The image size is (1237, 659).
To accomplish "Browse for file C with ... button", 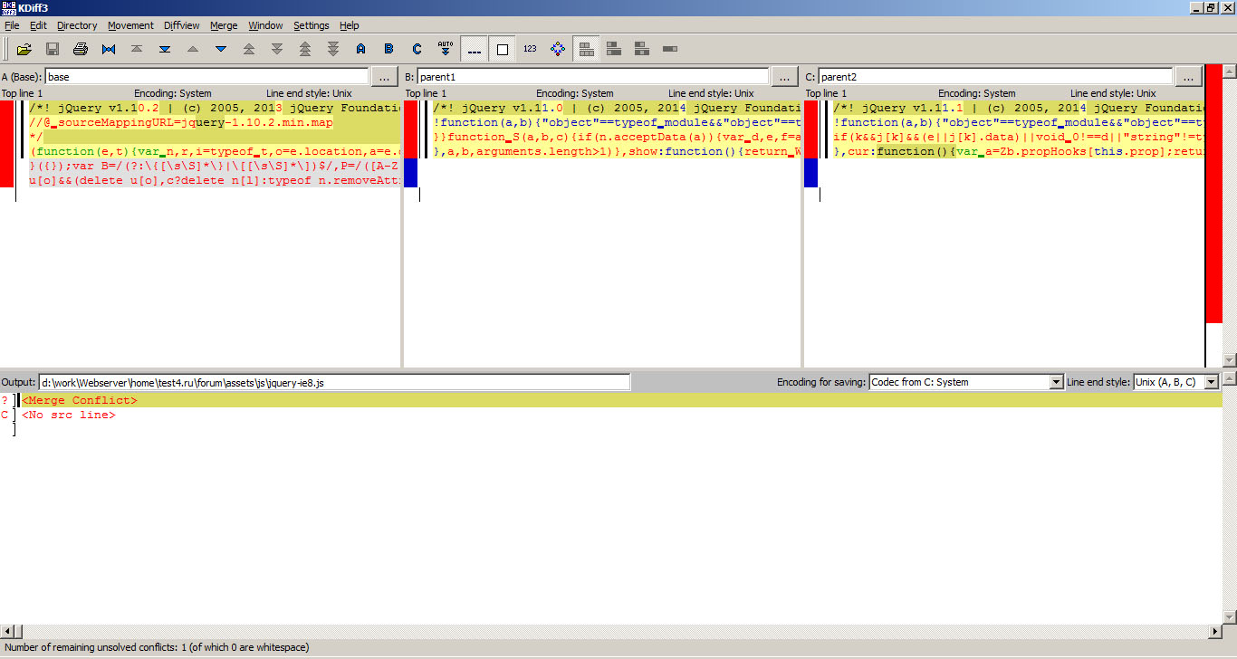I will coord(1188,77).
